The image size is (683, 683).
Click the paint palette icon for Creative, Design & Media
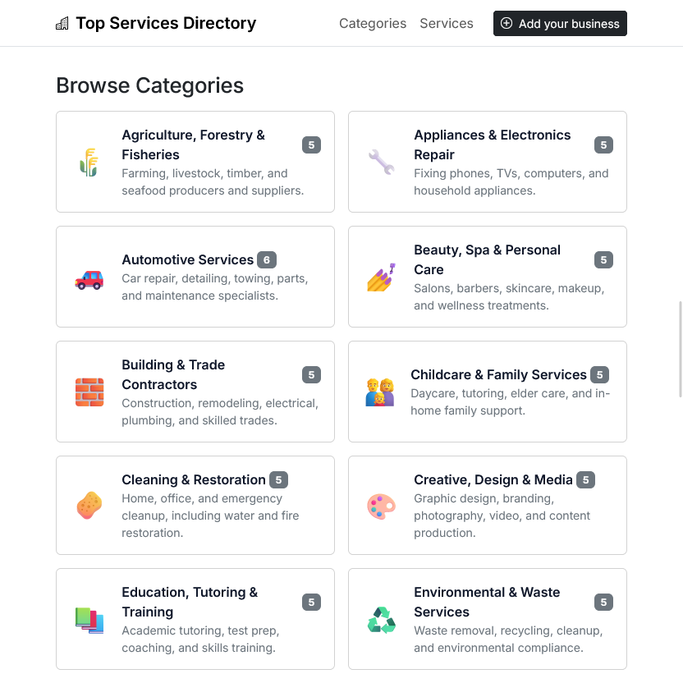381,505
